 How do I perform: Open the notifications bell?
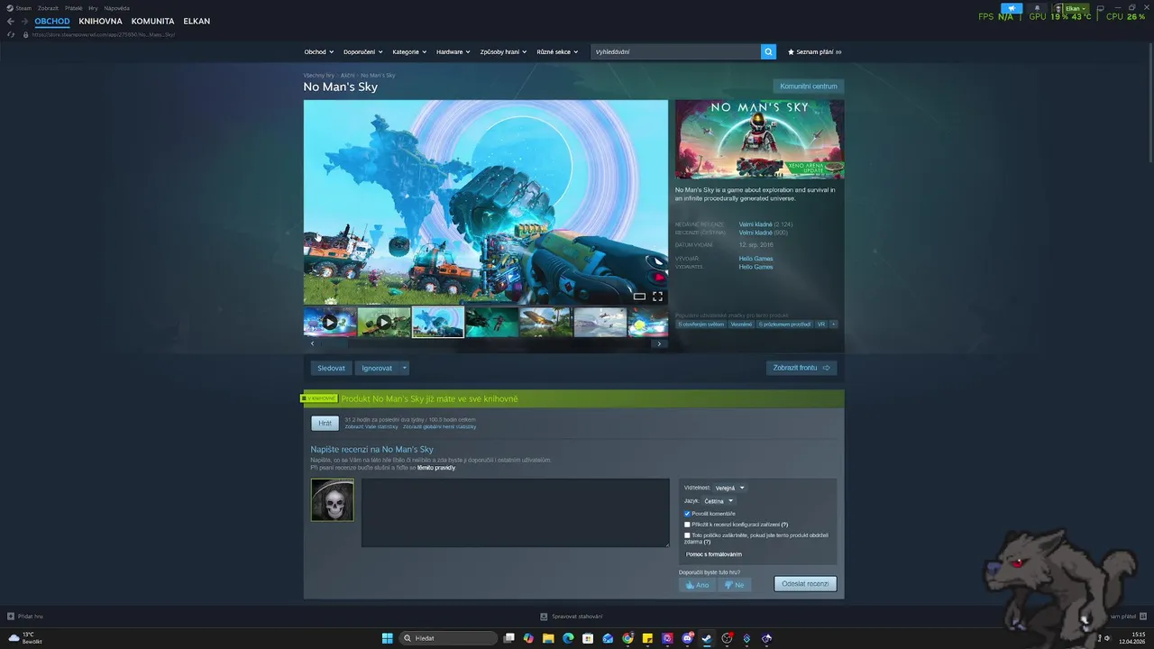click(x=1037, y=8)
